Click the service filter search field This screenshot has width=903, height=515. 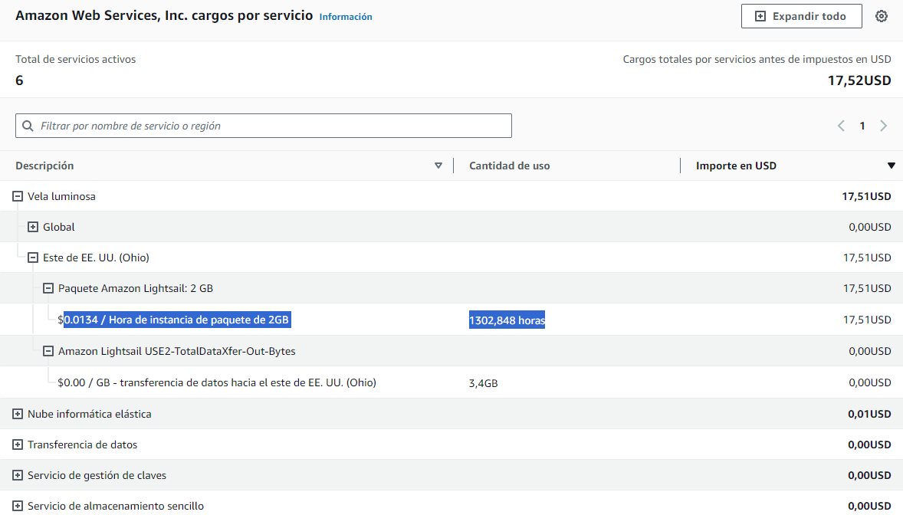click(268, 126)
